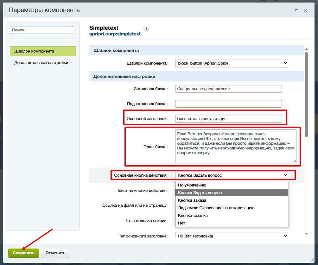Close the component parameters dialog
318x265 pixels.
tap(306, 10)
